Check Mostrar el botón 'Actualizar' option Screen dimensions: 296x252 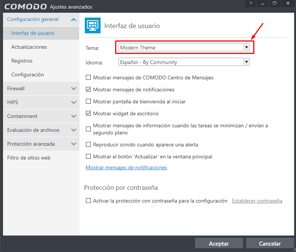tap(88, 157)
